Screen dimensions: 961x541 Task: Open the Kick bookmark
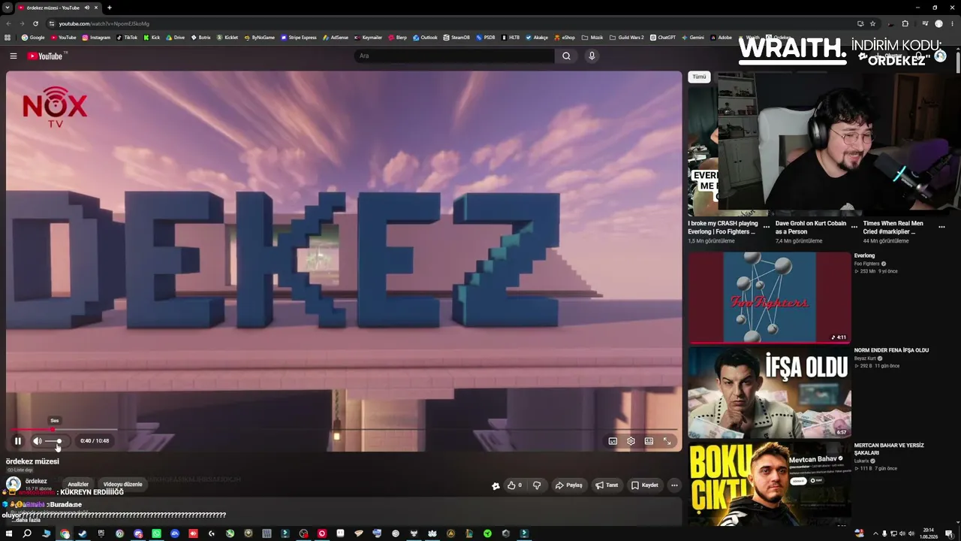point(152,38)
